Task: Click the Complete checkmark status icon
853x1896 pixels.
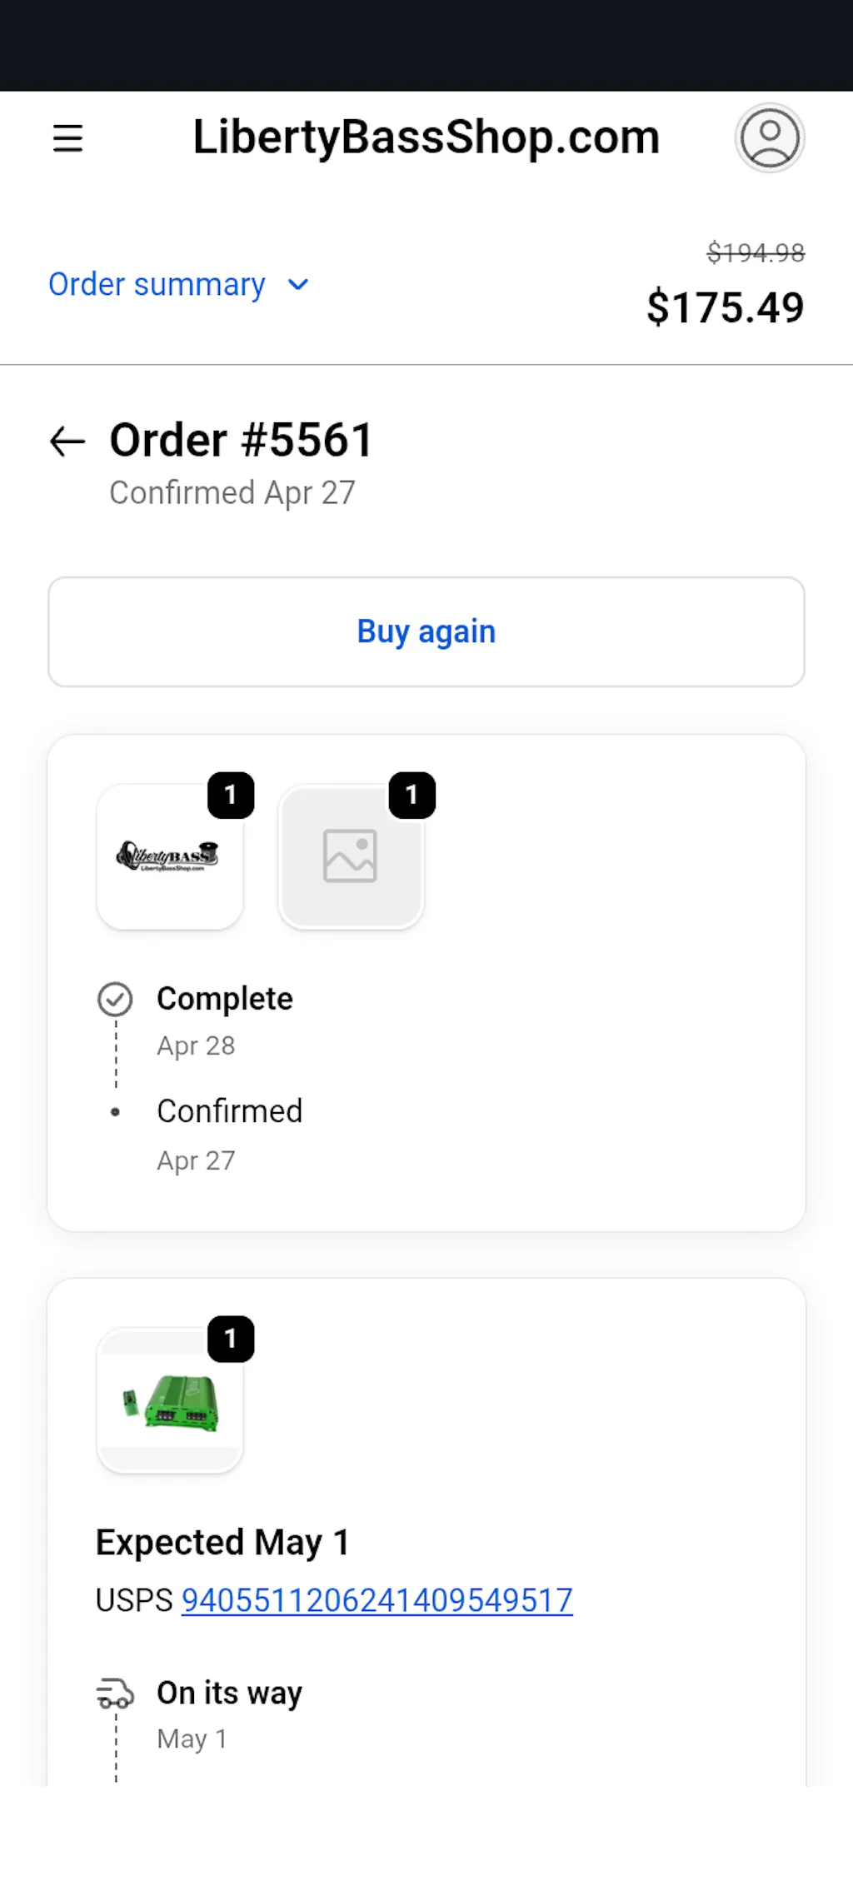Action: 115,1000
